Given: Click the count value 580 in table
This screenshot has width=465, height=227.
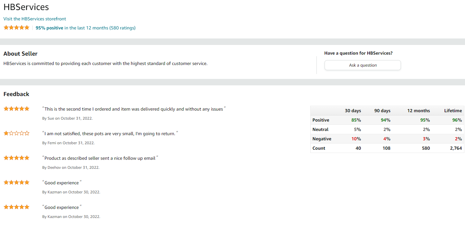Looking at the screenshot, I should pyautogui.click(x=426, y=148).
